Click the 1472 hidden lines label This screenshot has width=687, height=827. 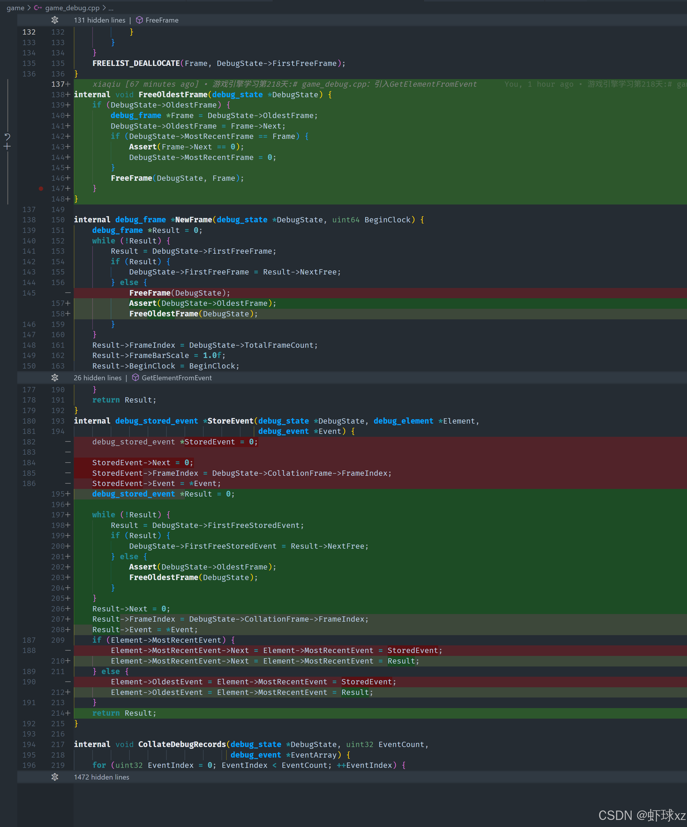click(102, 777)
